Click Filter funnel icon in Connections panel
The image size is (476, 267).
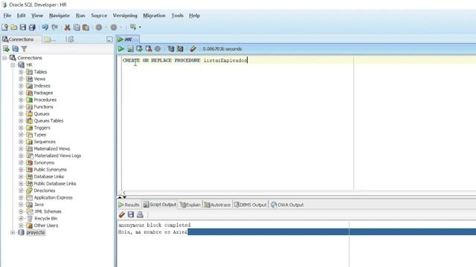click(x=25, y=49)
